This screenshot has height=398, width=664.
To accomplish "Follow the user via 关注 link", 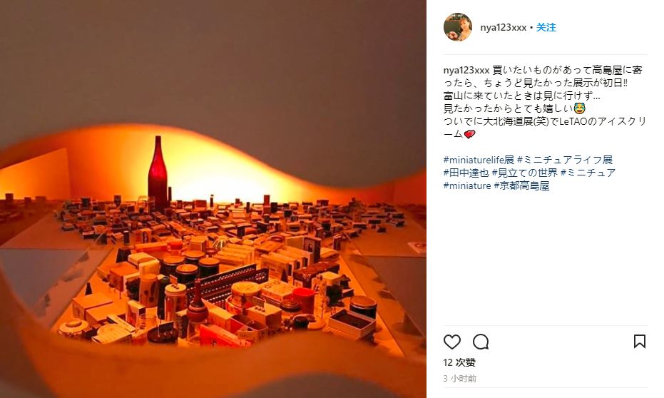I will [x=546, y=28].
